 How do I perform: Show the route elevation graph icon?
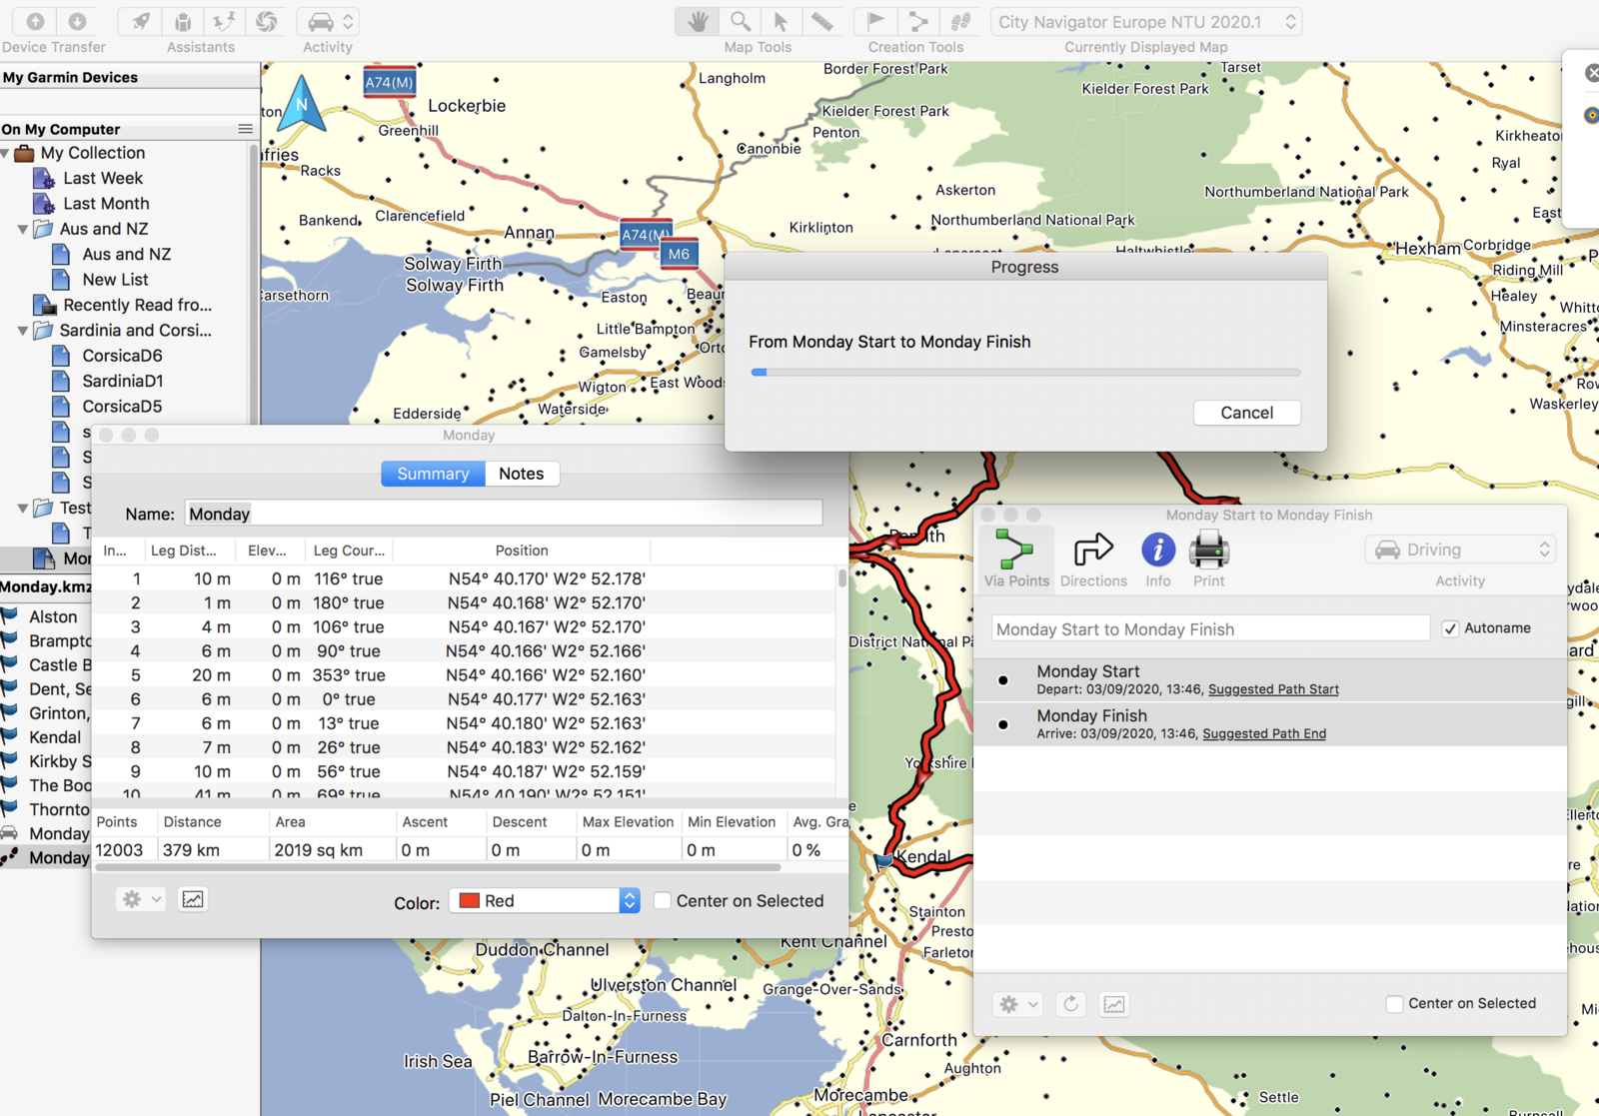(1114, 1004)
